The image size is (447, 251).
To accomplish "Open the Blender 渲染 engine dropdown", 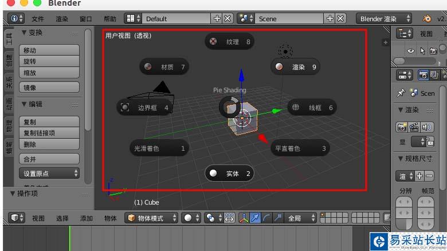I will (384, 18).
